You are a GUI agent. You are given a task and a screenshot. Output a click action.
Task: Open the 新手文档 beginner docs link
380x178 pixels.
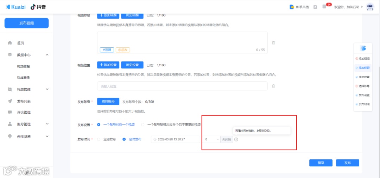tap(299, 7)
